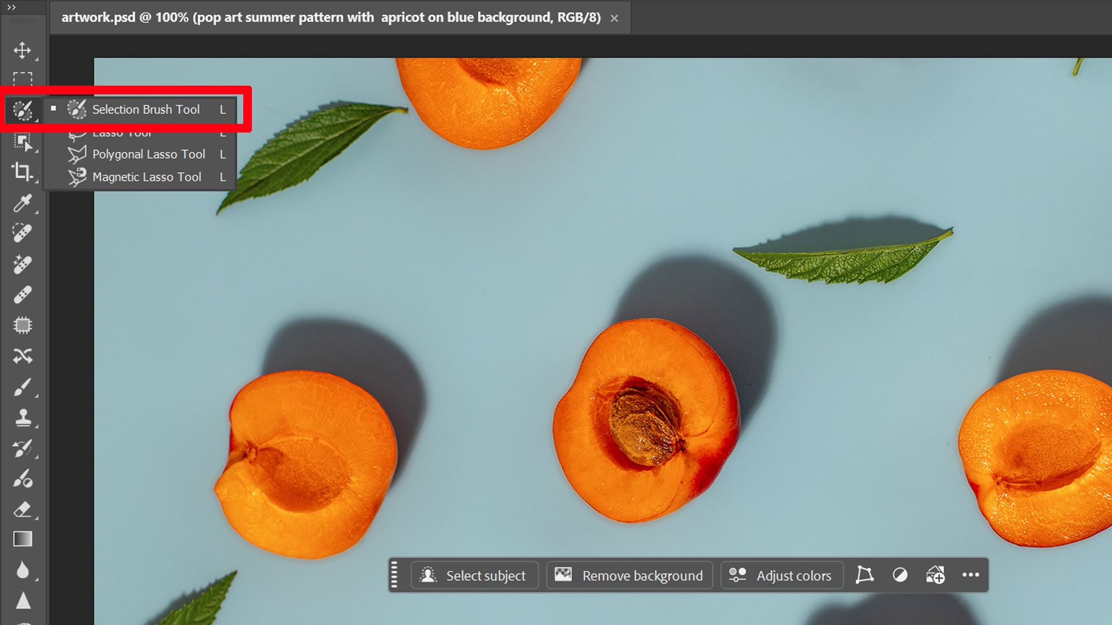Pick the Eyedropper tool
Viewport: 1112px width, 625px height.
(x=23, y=203)
